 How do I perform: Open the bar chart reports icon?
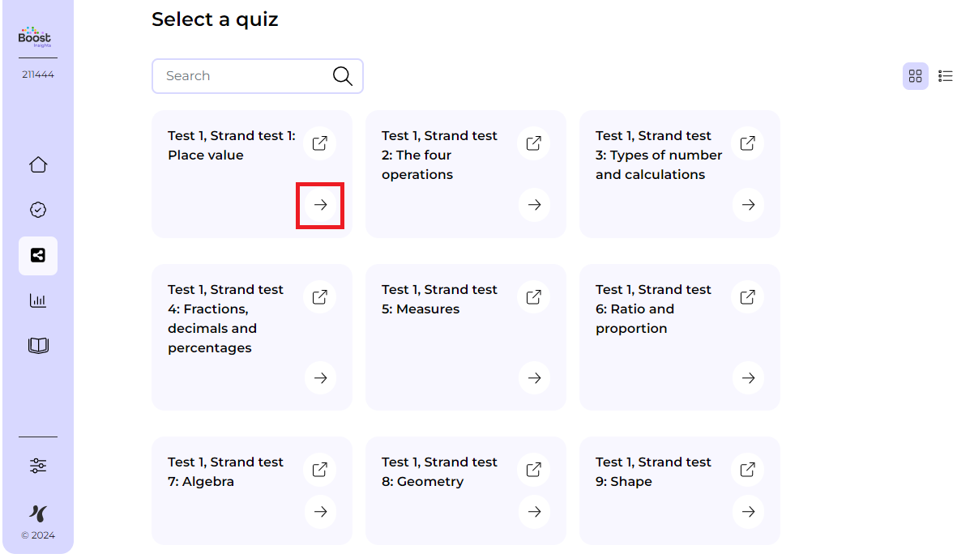(x=38, y=301)
